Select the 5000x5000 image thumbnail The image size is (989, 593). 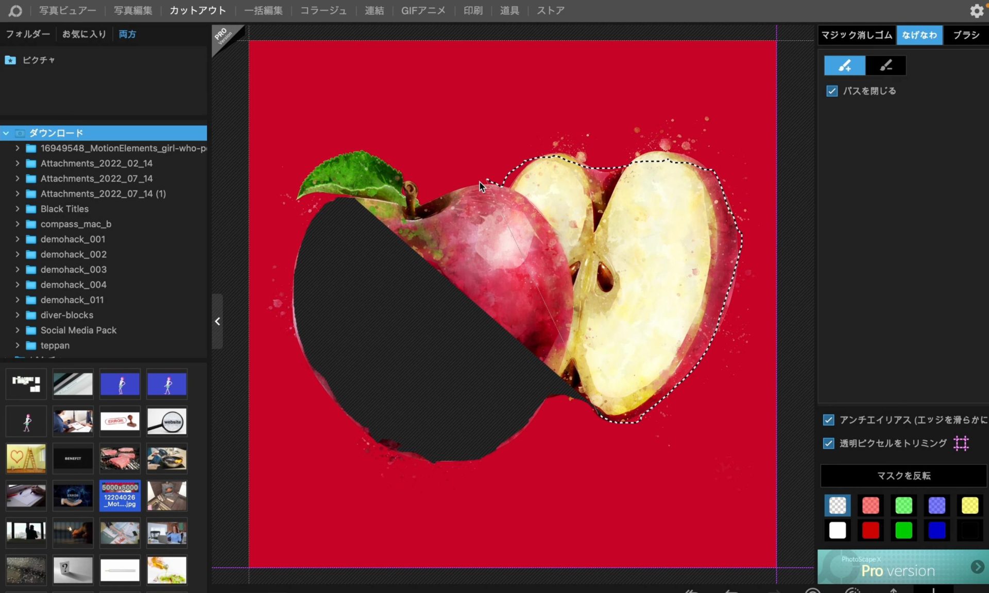point(120,495)
